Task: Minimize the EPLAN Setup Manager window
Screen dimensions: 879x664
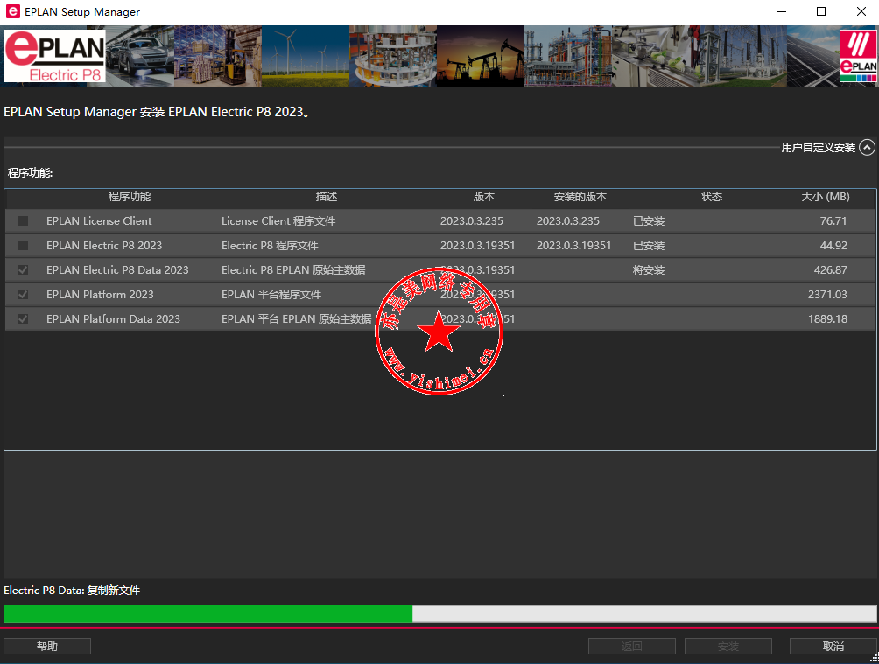Action: coord(782,11)
